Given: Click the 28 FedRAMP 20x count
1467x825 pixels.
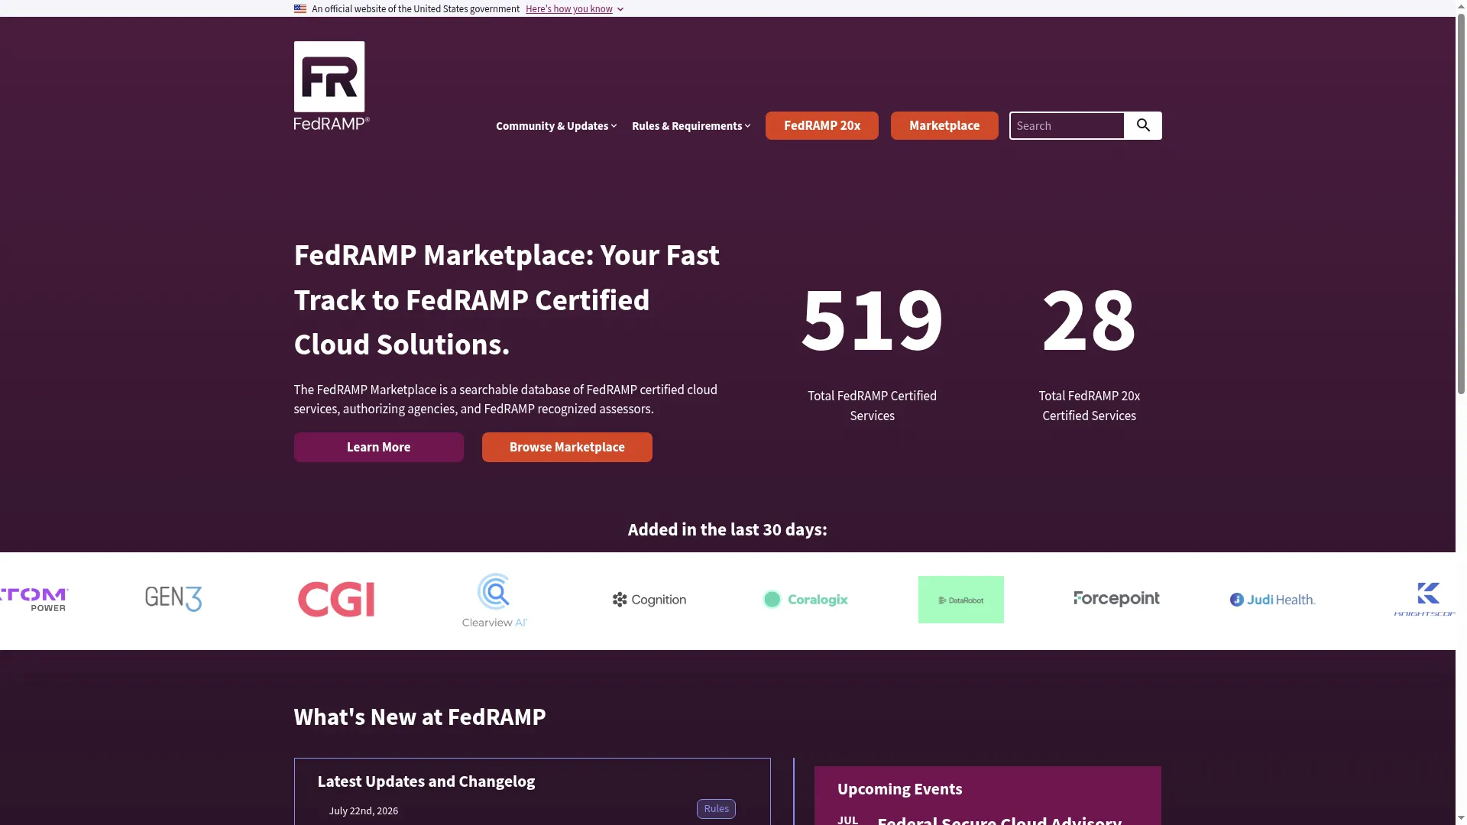Looking at the screenshot, I should point(1089,319).
